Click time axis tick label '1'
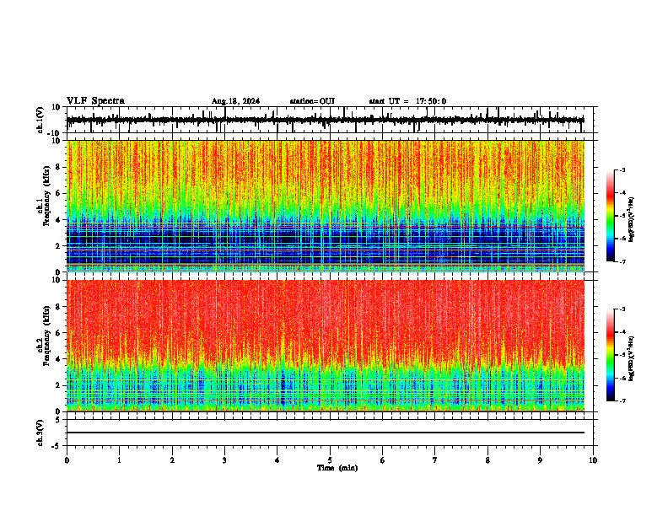 coord(119,460)
